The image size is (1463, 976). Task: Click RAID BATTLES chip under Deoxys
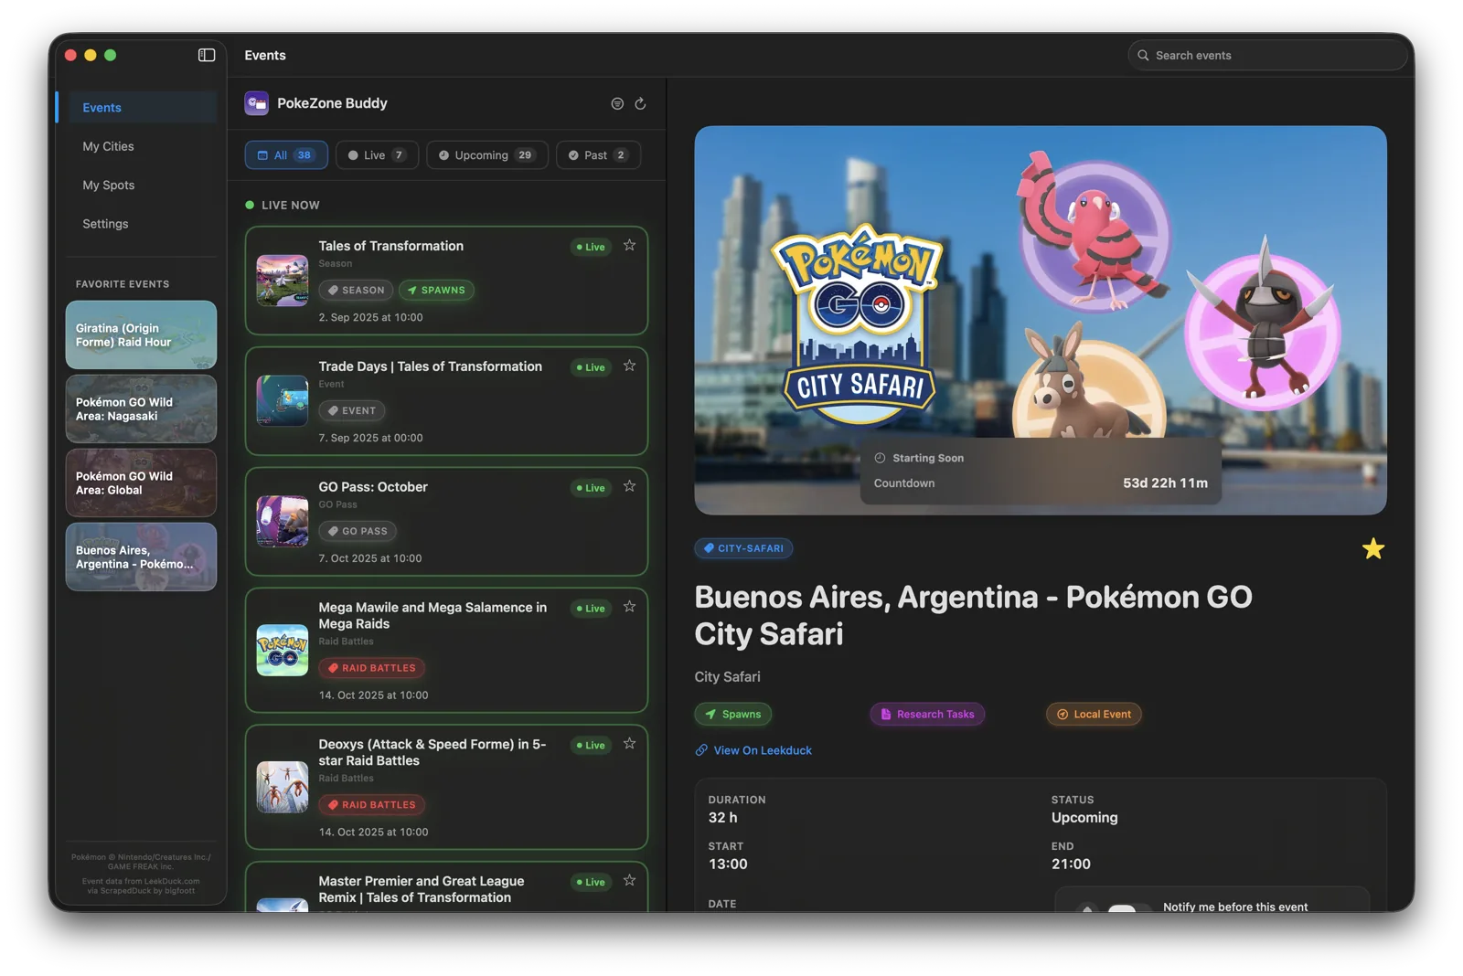click(371, 805)
